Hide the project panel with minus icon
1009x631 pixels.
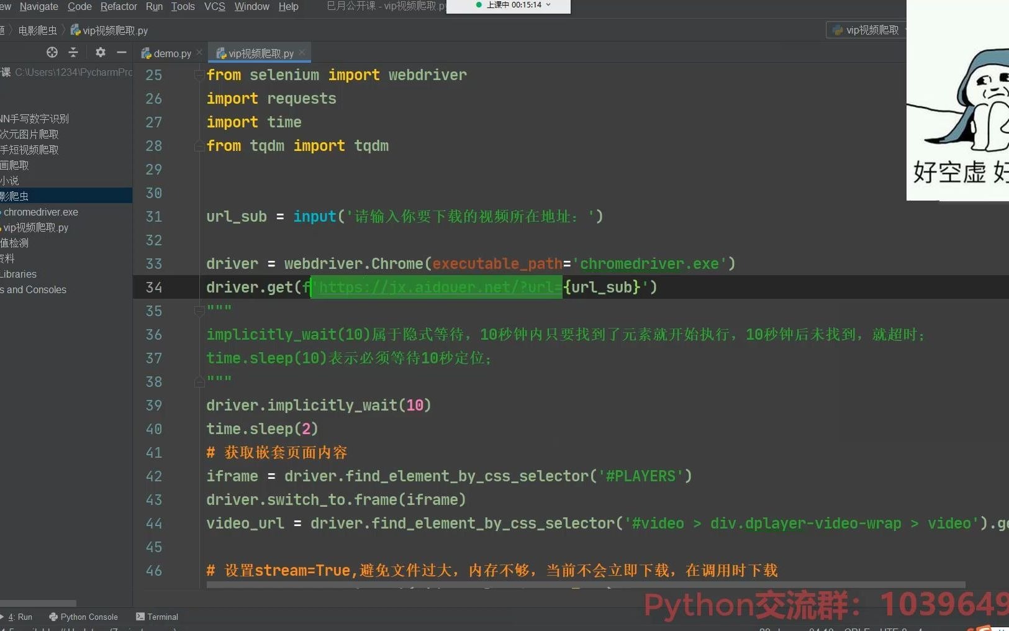pos(122,52)
